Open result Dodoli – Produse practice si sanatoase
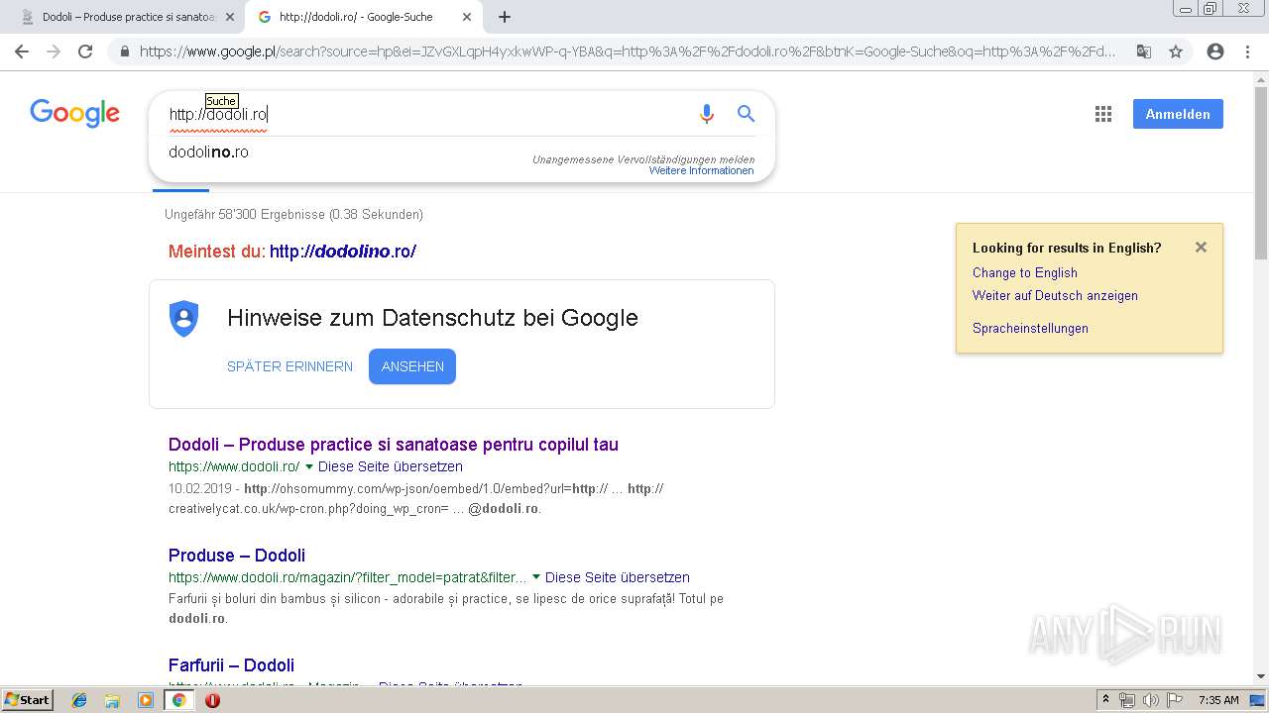This screenshot has width=1269, height=713. click(394, 445)
